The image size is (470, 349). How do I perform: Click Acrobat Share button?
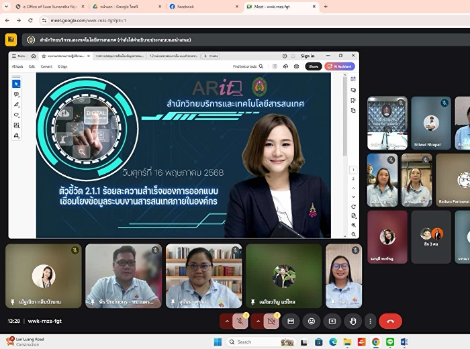pos(314,66)
